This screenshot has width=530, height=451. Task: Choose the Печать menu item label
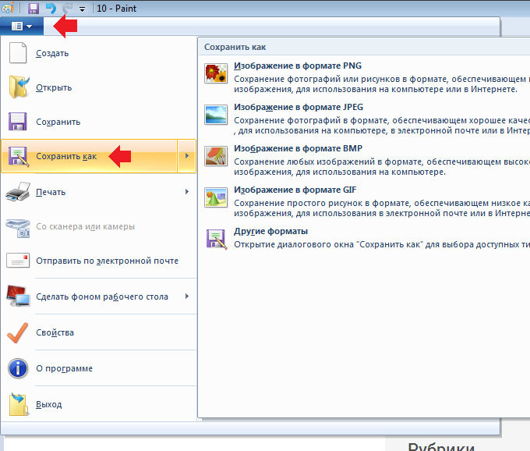click(x=51, y=192)
